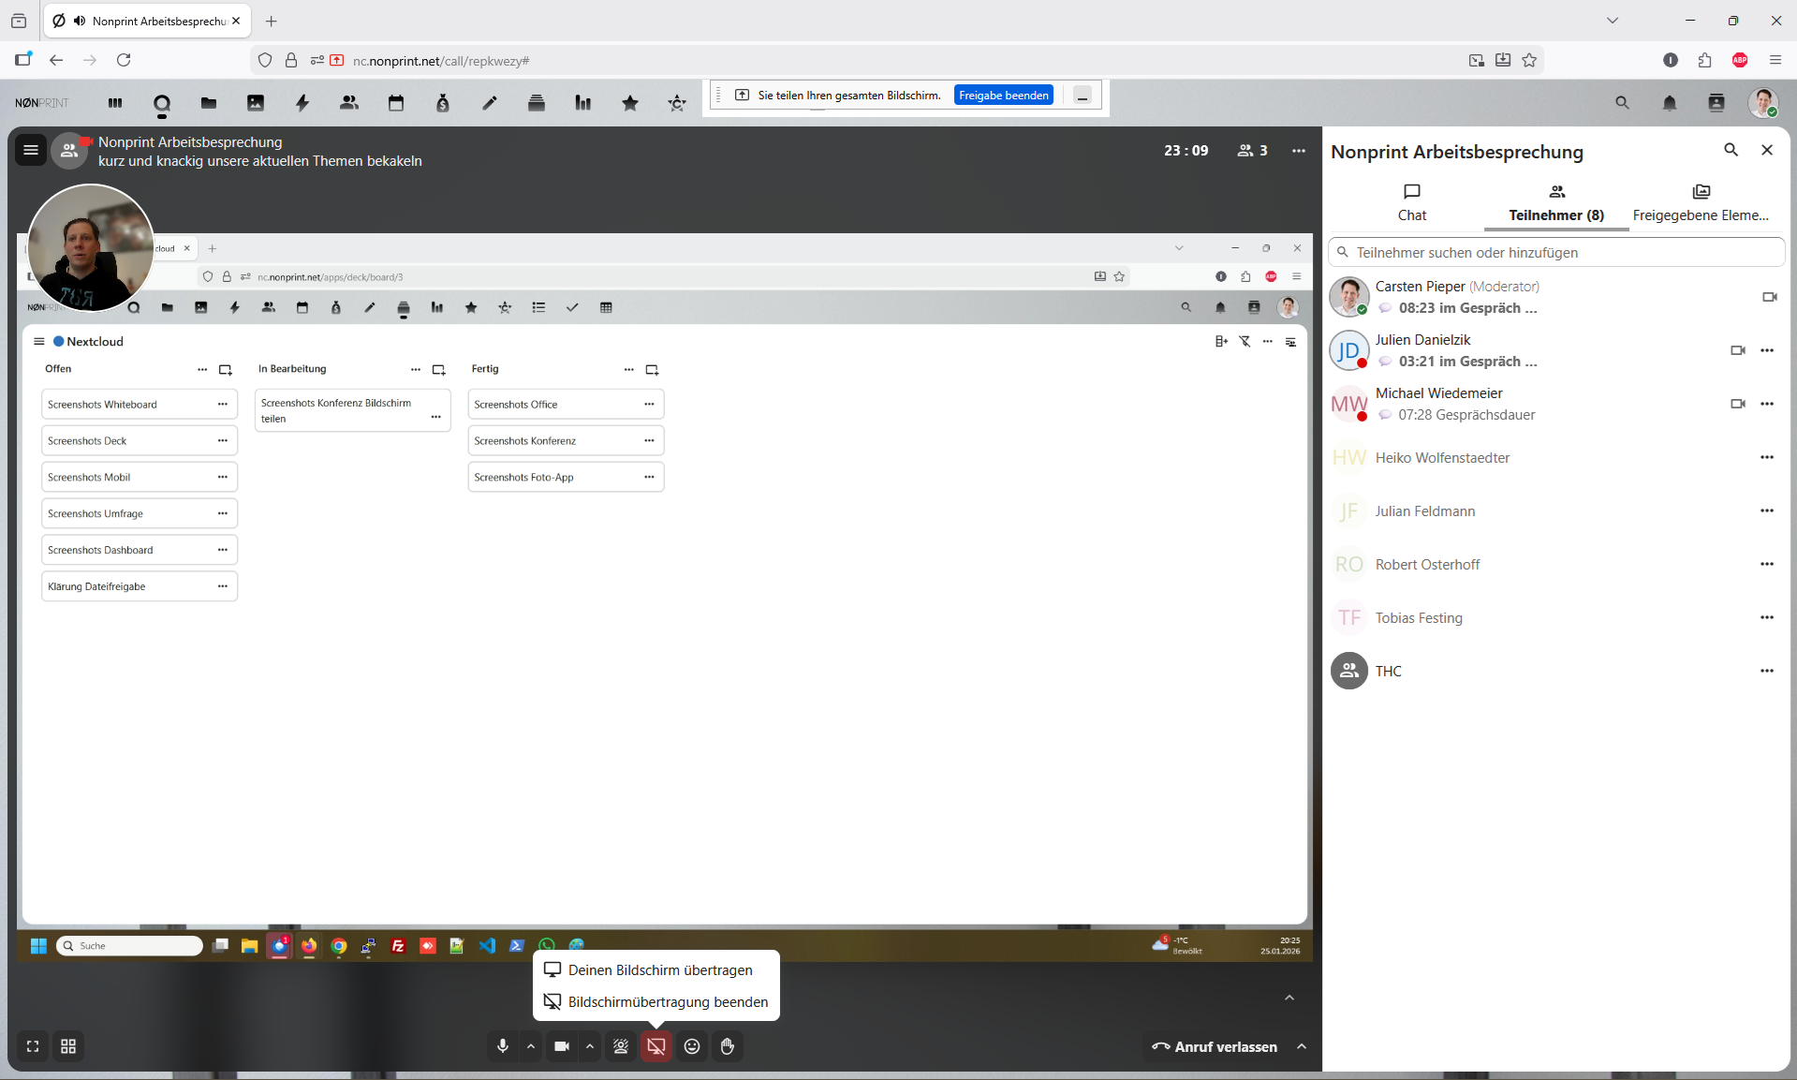Image resolution: width=1797 pixels, height=1080 pixels.
Task: Click the Freigabe beenden button
Action: (1003, 96)
